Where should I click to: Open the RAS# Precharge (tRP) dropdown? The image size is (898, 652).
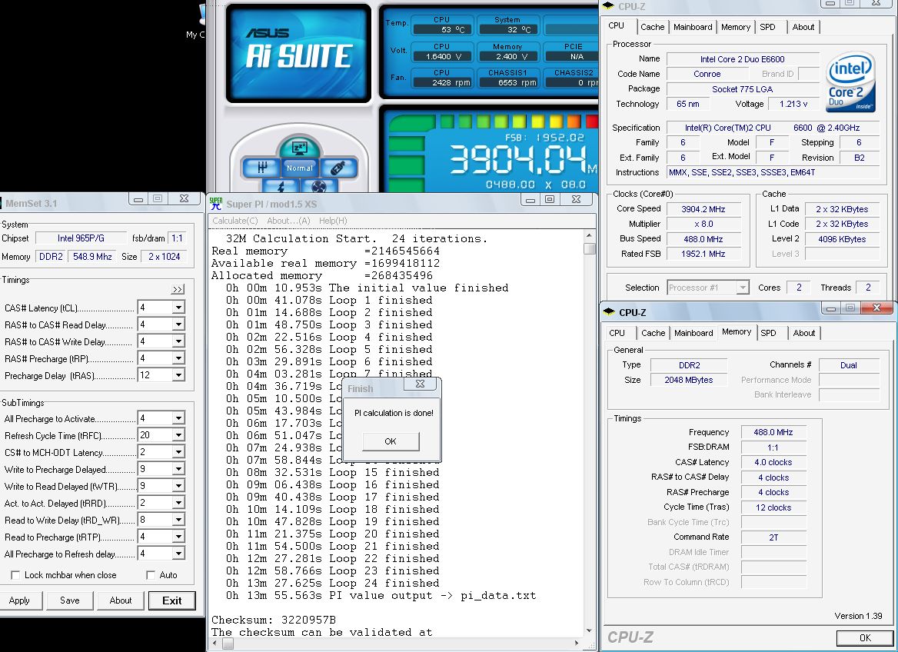[178, 358]
